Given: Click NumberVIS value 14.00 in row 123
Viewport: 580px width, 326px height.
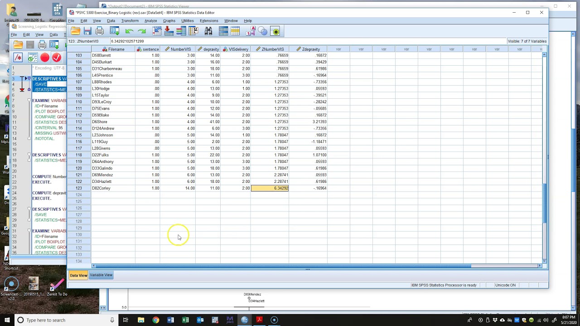Looking at the screenshot, I should (178, 188).
